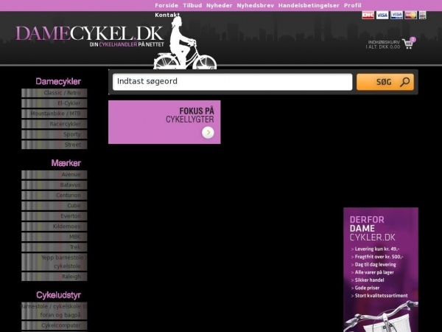Open Cykelcomputer equipment category
Image resolution: width=442 pixels, height=332 pixels.
(x=54, y=325)
